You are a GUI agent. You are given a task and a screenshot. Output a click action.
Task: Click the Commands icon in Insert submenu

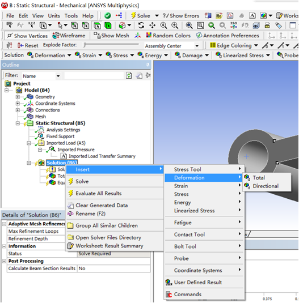coord(169,295)
